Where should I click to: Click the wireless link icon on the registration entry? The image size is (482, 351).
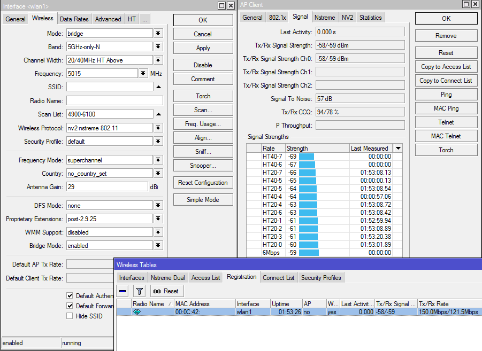(x=137, y=311)
